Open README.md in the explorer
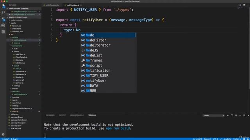 16,129
